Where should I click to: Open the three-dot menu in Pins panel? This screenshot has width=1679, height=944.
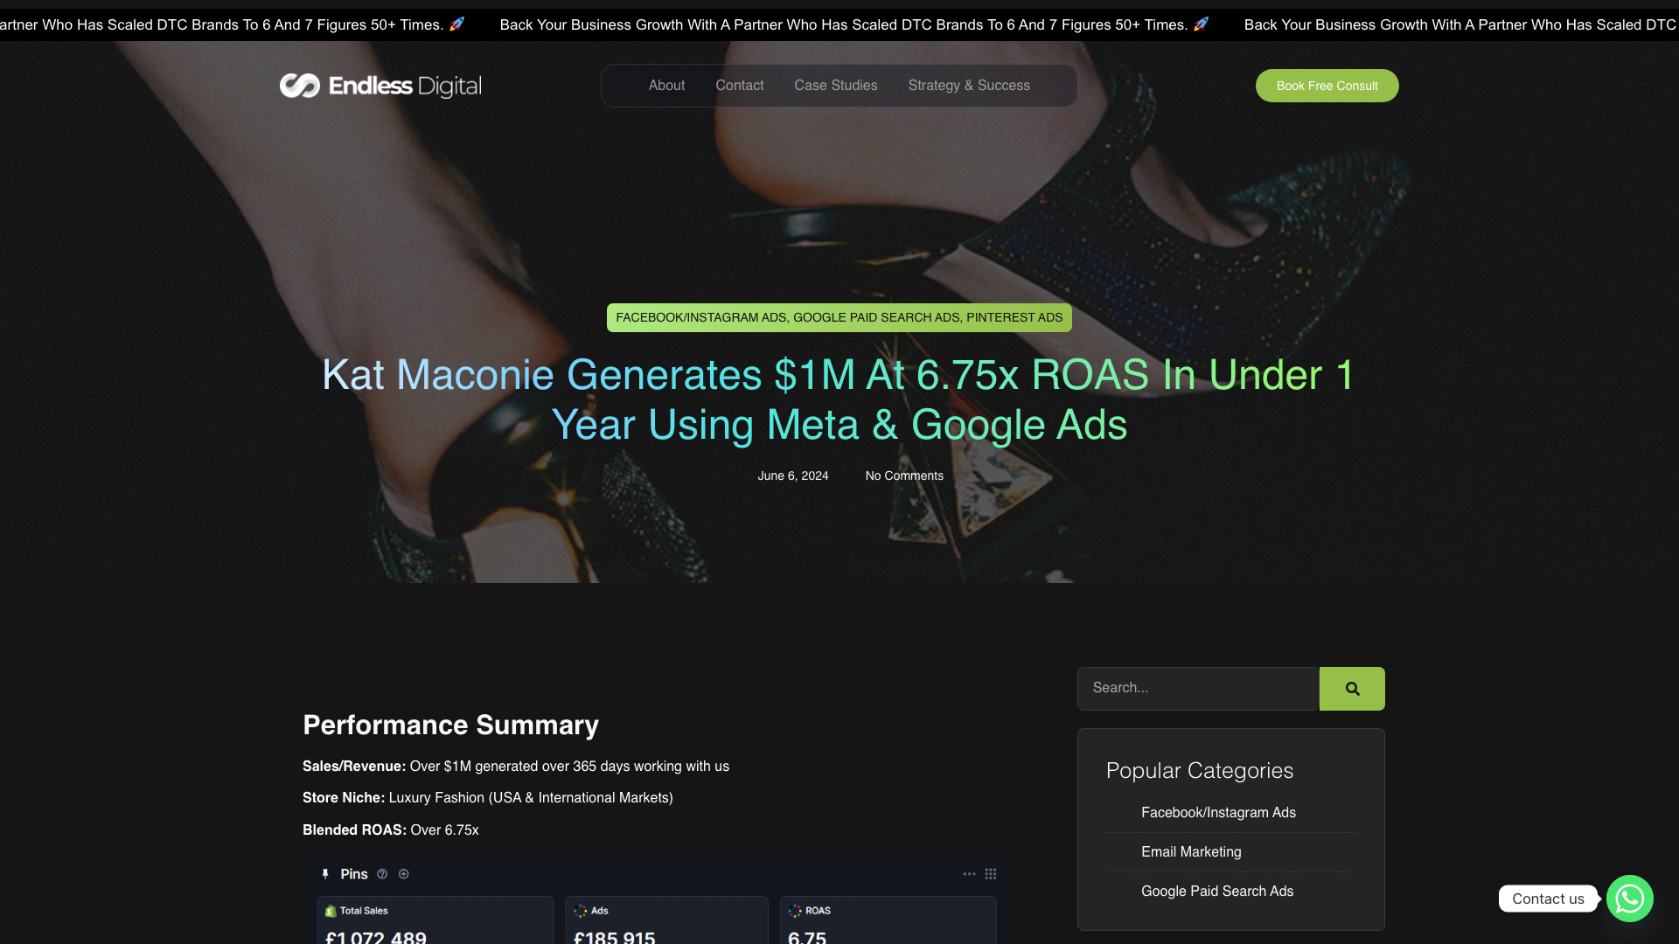[x=969, y=874]
